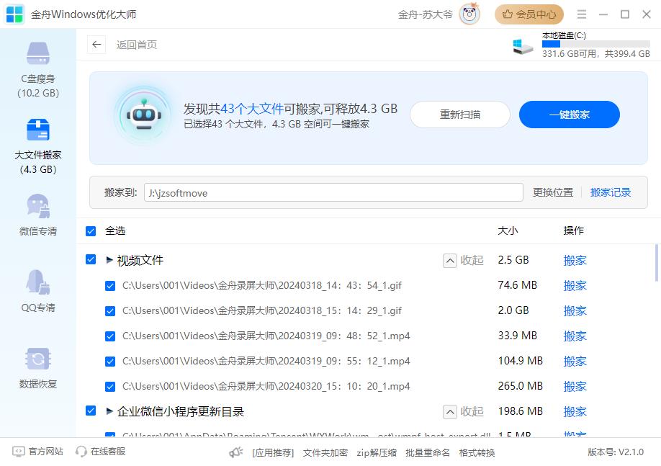Open the hamburger menu icon

tap(582, 14)
